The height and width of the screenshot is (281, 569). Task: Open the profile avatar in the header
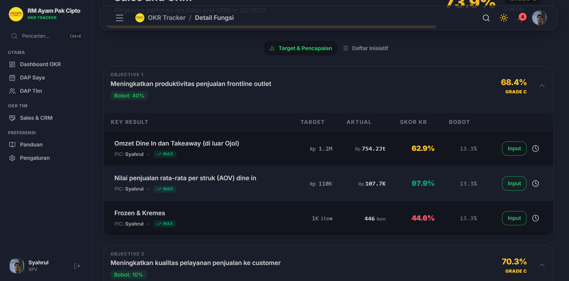(x=539, y=18)
